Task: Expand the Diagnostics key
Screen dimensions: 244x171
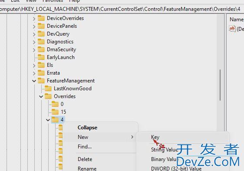Action: 34,42
